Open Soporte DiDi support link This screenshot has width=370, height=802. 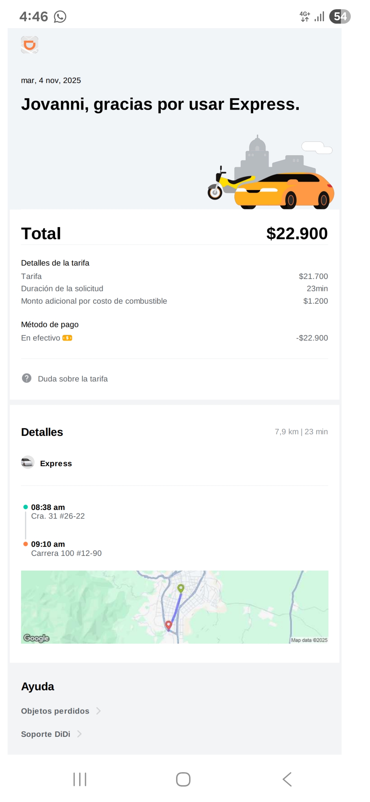tap(46, 734)
